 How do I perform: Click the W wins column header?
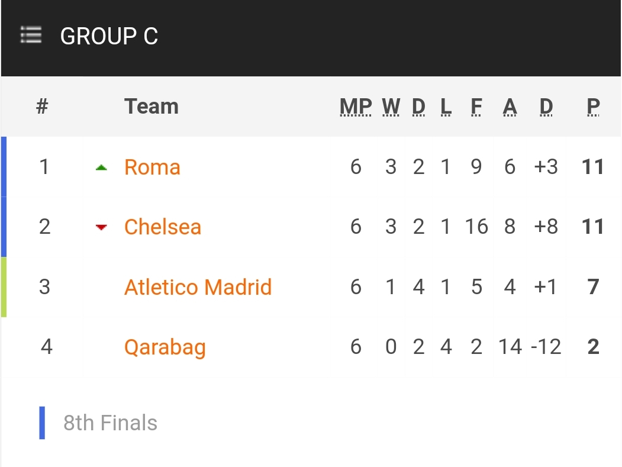[x=391, y=107]
